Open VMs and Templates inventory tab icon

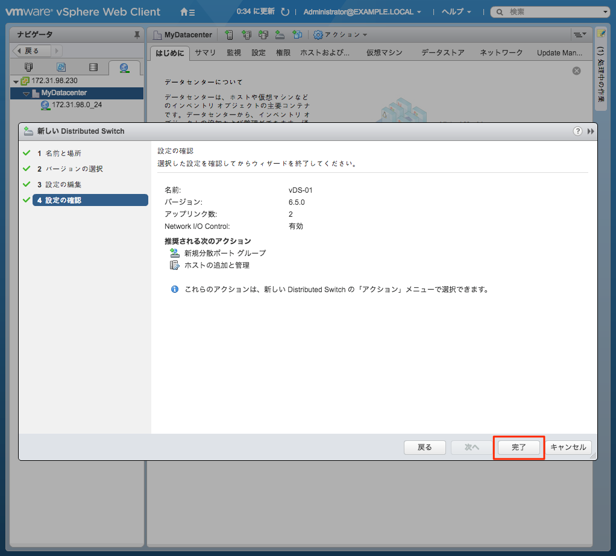pos(61,67)
